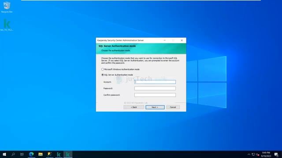Open Task View on taskbar

[x=22, y=154]
